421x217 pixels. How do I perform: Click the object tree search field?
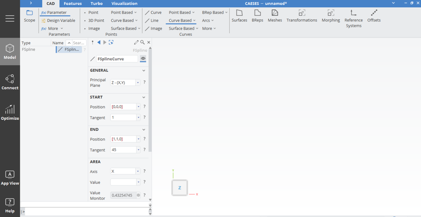point(79,43)
